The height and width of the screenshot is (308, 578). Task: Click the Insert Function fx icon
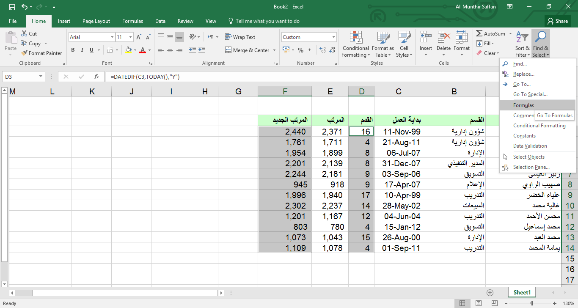point(96,77)
